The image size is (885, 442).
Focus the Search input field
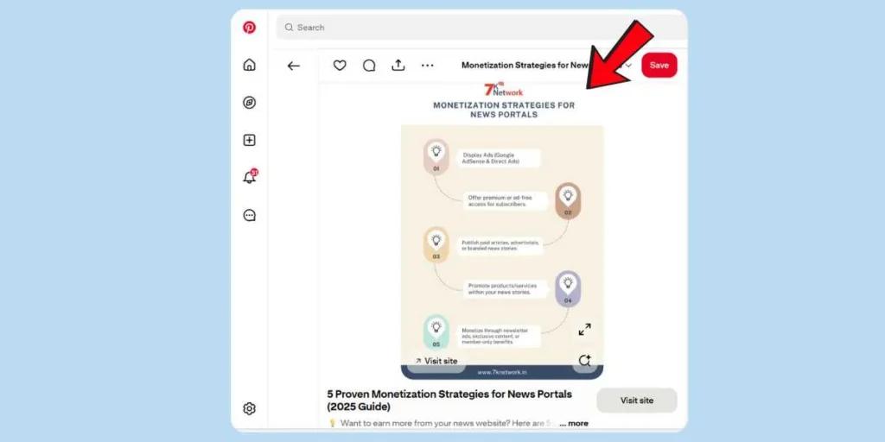481,27
